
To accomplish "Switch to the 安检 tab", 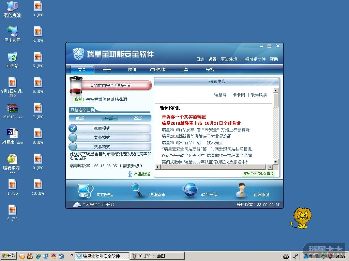I will [210, 69].
